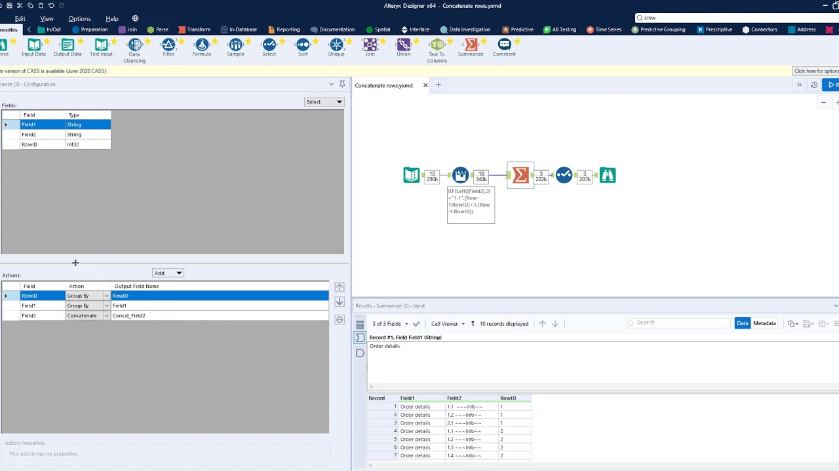Show Metadata view in Results

pyautogui.click(x=764, y=323)
